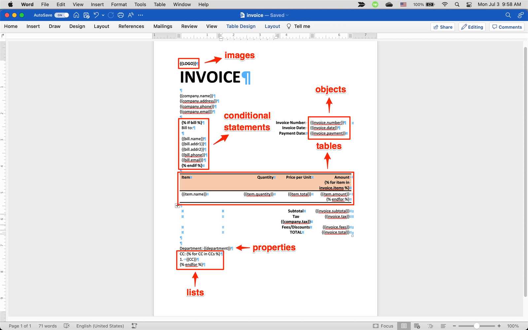Click the US flag input source icon
Viewport: 528px width, 330px height.
pyautogui.click(x=403, y=4)
